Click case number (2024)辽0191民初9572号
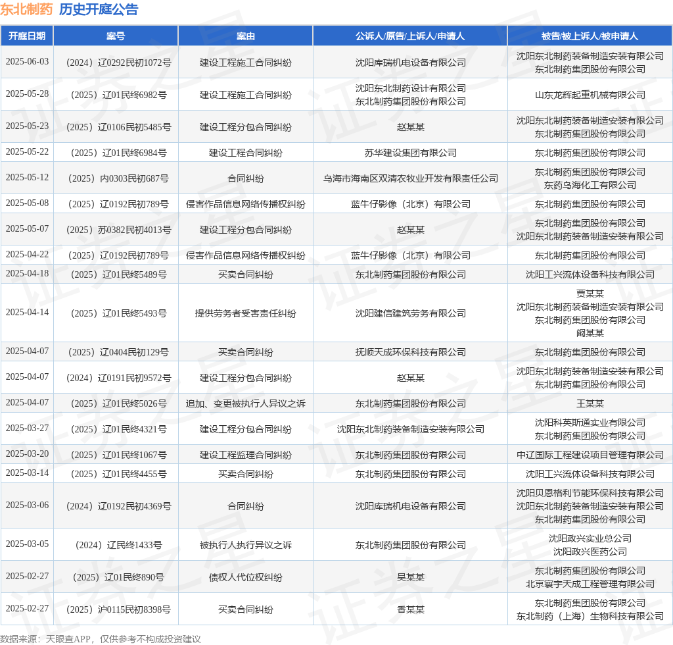Viewport: 673px width, 645px height. click(x=118, y=378)
